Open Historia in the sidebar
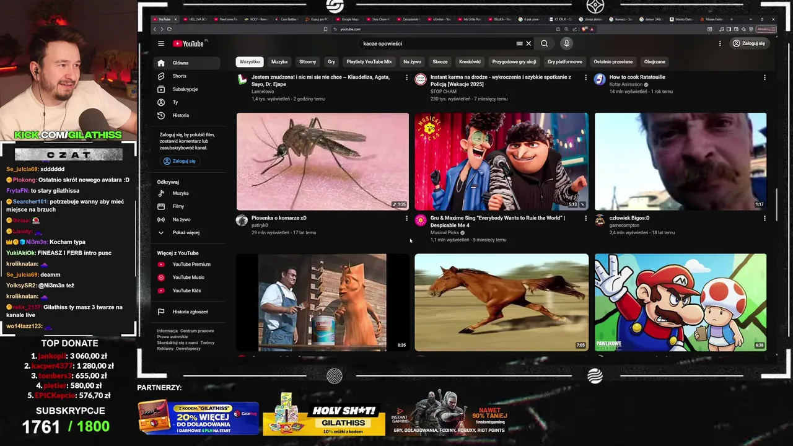 click(186, 115)
